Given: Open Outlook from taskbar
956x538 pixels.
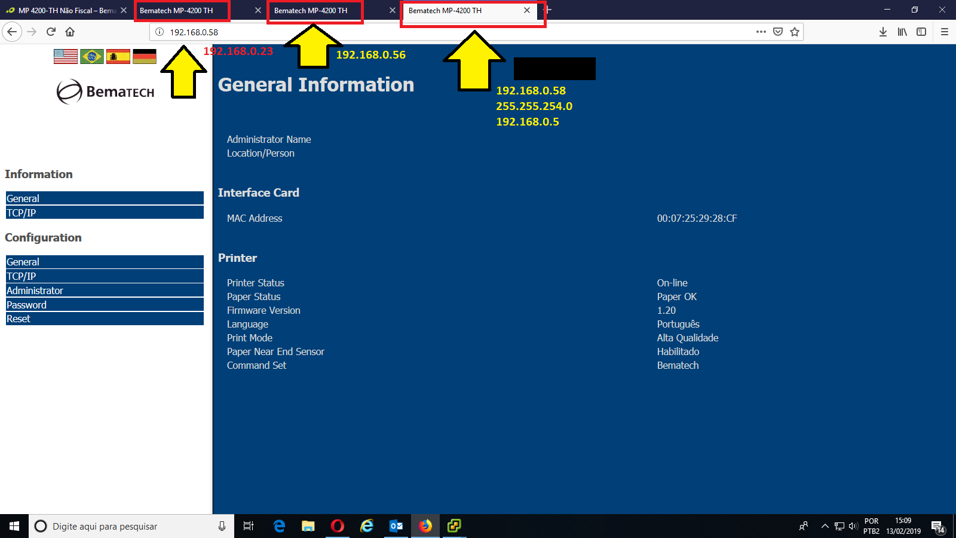Looking at the screenshot, I should coord(396,526).
